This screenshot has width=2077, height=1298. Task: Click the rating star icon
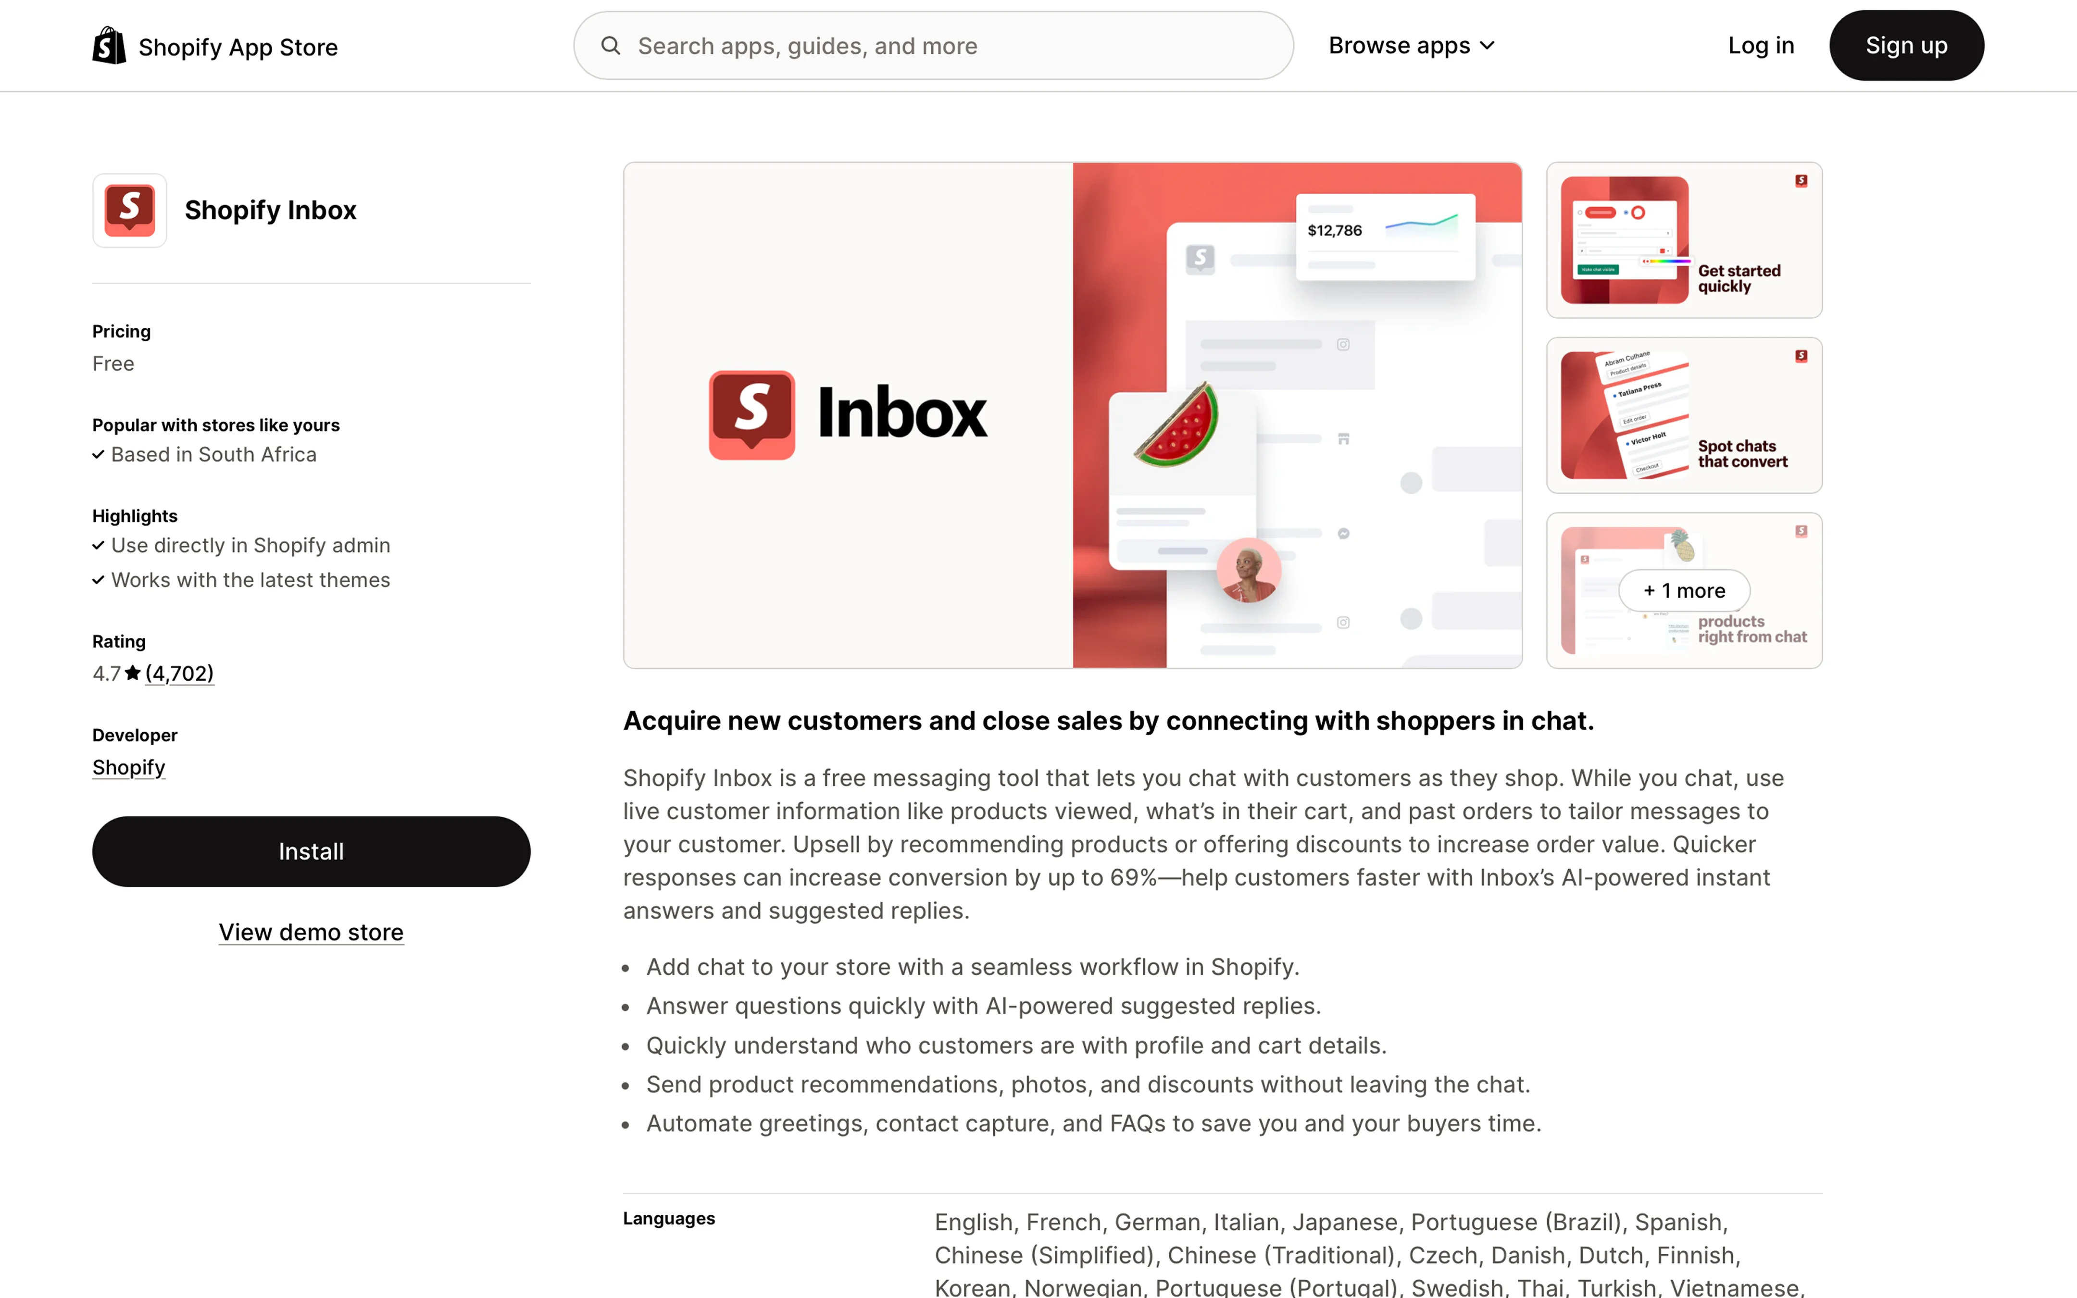pos(132,673)
